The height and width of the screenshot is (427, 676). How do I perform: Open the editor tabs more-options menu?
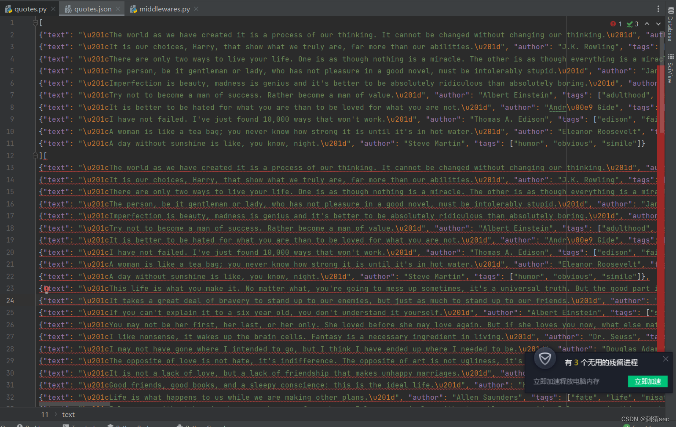pos(658,9)
